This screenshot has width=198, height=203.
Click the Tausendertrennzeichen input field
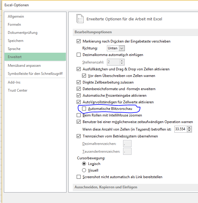point(127,151)
